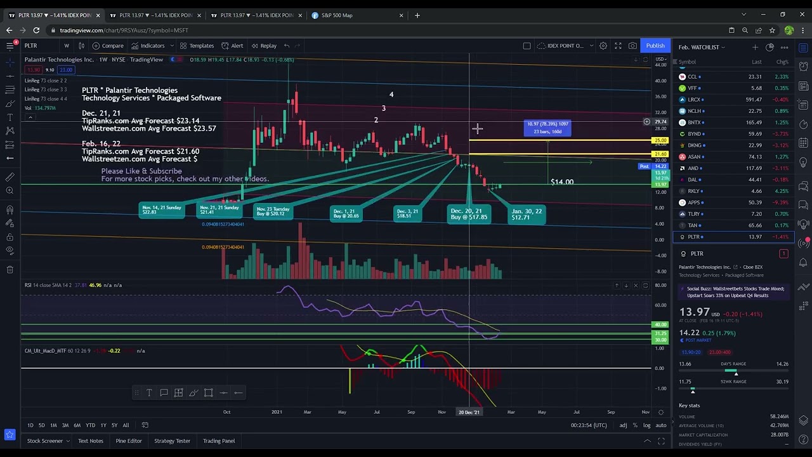The height and width of the screenshot is (457, 812).
Task: Change the weekly W interval
Action: click(67, 46)
